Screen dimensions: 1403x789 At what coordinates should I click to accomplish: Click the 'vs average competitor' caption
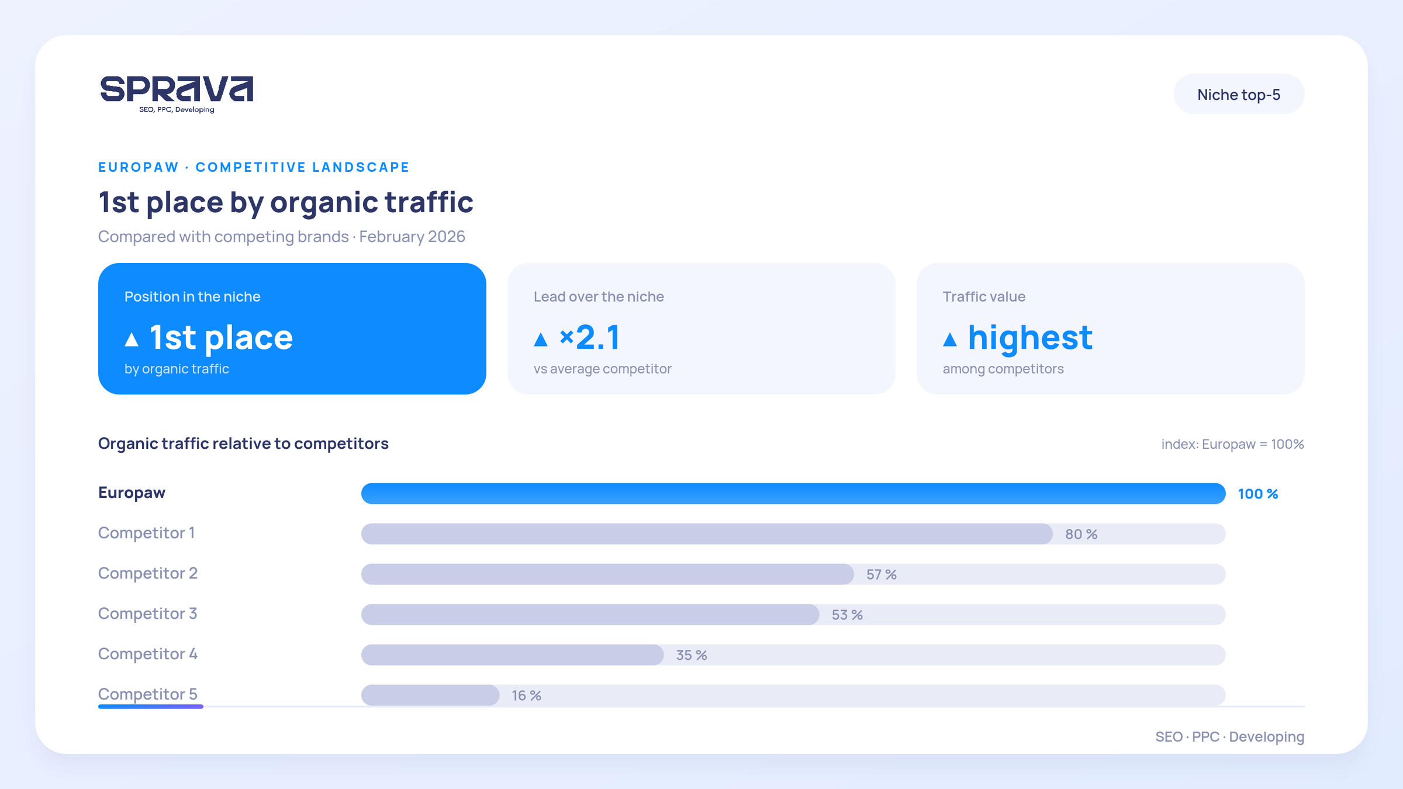pos(603,369)
